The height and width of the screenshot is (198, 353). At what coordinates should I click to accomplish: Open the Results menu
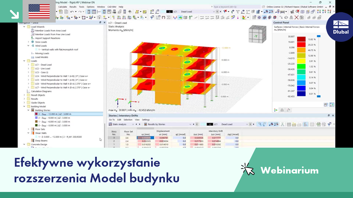[x=73, y=7]
